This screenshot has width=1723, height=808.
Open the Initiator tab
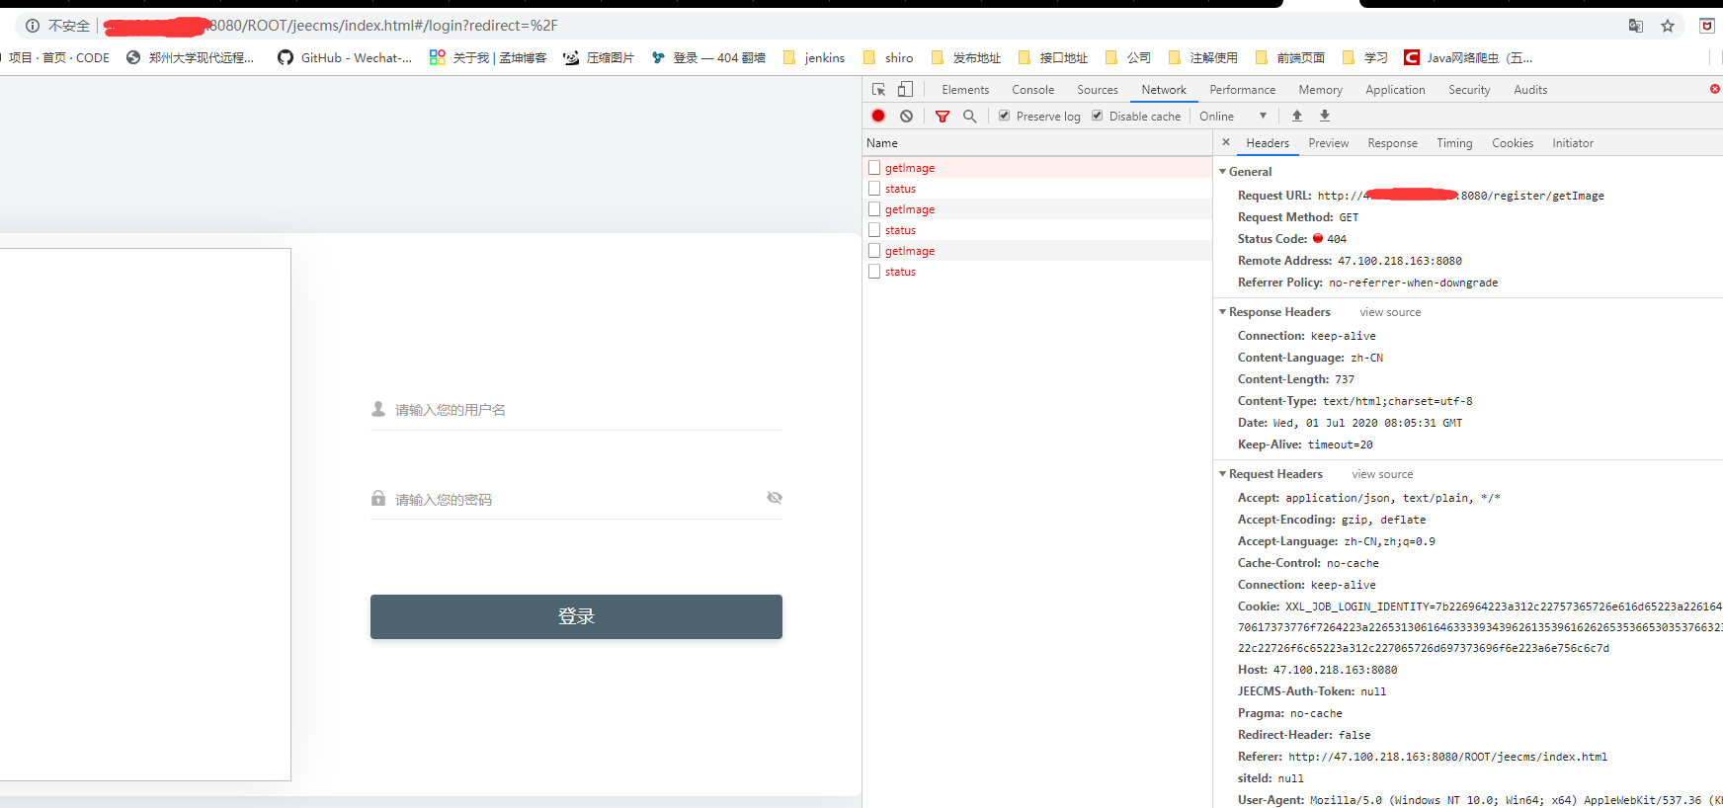click(x=1573, y=143)
